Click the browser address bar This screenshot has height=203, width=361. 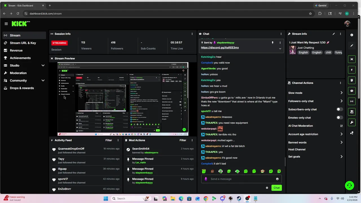[x=166, y=14]
